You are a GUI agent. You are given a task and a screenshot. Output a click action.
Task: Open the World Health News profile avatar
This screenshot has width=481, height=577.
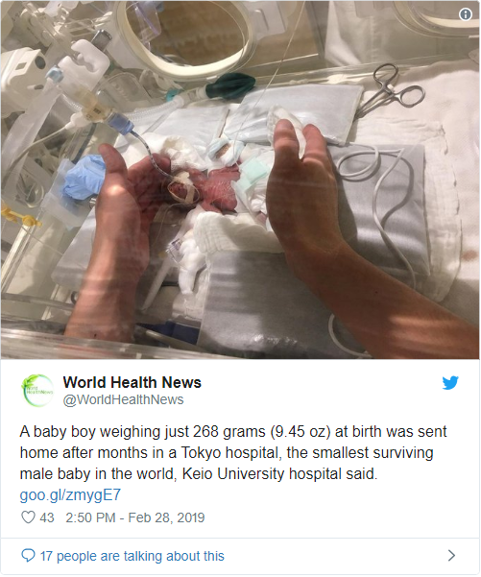click(37, 391)
